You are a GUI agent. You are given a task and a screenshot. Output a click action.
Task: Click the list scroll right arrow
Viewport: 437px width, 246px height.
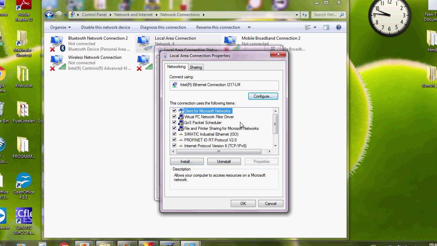(269, 151)
